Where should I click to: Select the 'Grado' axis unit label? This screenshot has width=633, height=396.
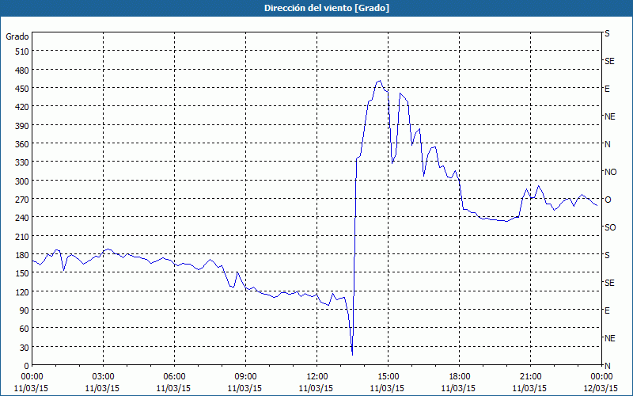[x=17, y=36]
